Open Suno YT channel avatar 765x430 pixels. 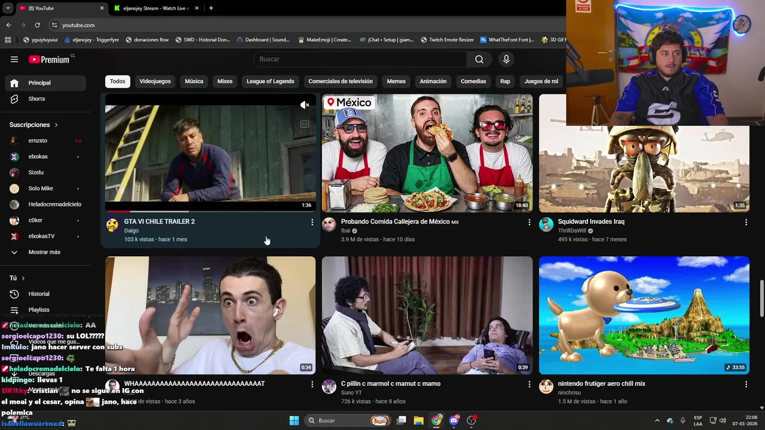(329, 386)
